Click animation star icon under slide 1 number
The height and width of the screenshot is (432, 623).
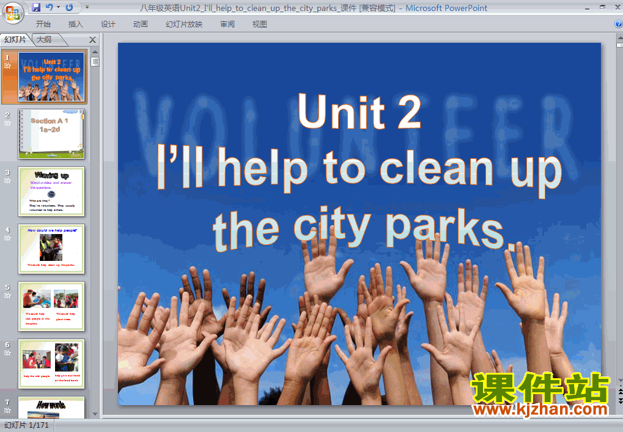pyautogui.click(x=7, y=66)
